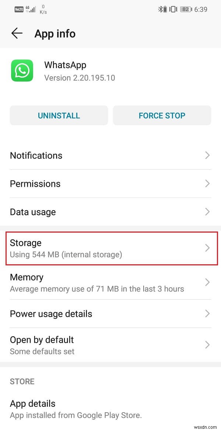Screen dimensions: 221x431
Task: Tap the WhatsApp app icon
Action: 22,70
